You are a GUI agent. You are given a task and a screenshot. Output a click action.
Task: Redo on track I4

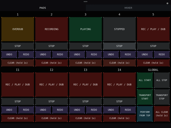tap(128, 110)
